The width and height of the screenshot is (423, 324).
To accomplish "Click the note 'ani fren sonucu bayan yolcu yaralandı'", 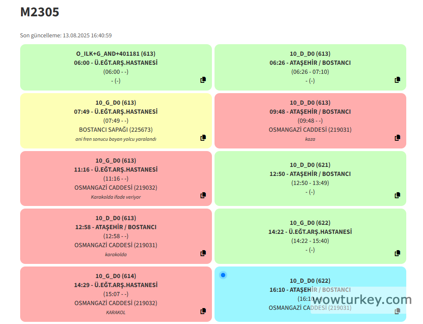I will (116, 139).
